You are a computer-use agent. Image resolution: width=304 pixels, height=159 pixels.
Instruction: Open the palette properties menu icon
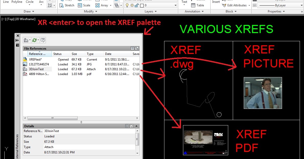tap(17, 45)
